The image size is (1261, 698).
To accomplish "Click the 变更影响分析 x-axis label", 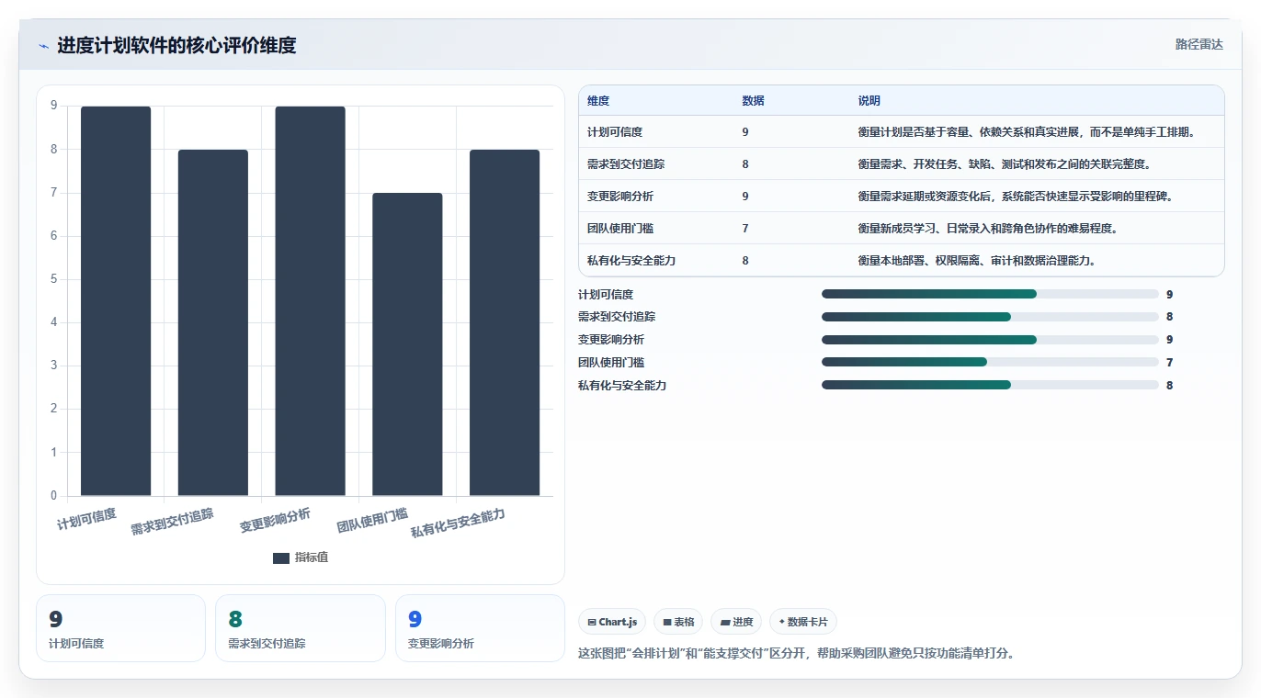I will pos(276,520).
